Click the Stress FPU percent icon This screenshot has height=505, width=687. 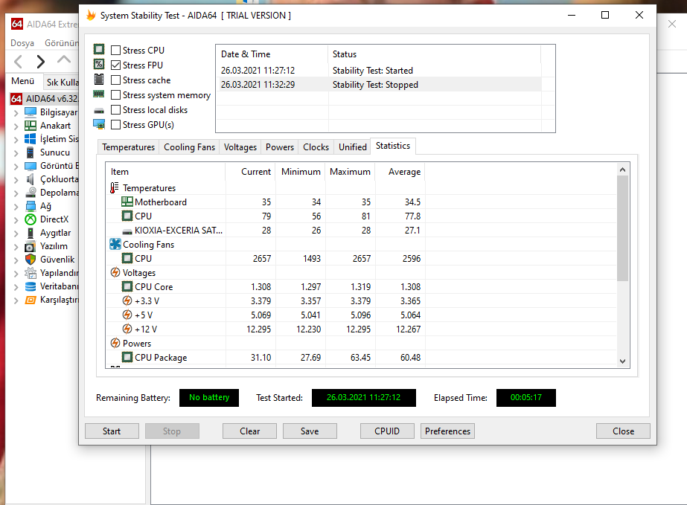point(99,65)
